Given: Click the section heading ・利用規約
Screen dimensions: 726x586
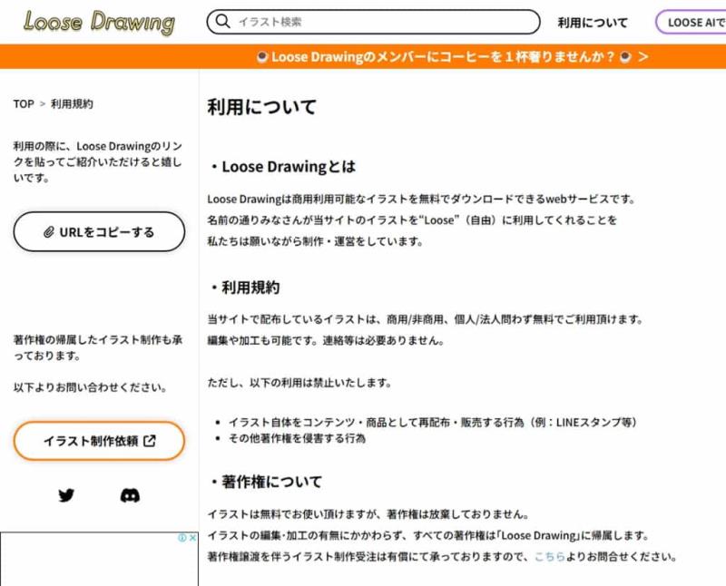Looking at the screenshot, I should [244, 288].
